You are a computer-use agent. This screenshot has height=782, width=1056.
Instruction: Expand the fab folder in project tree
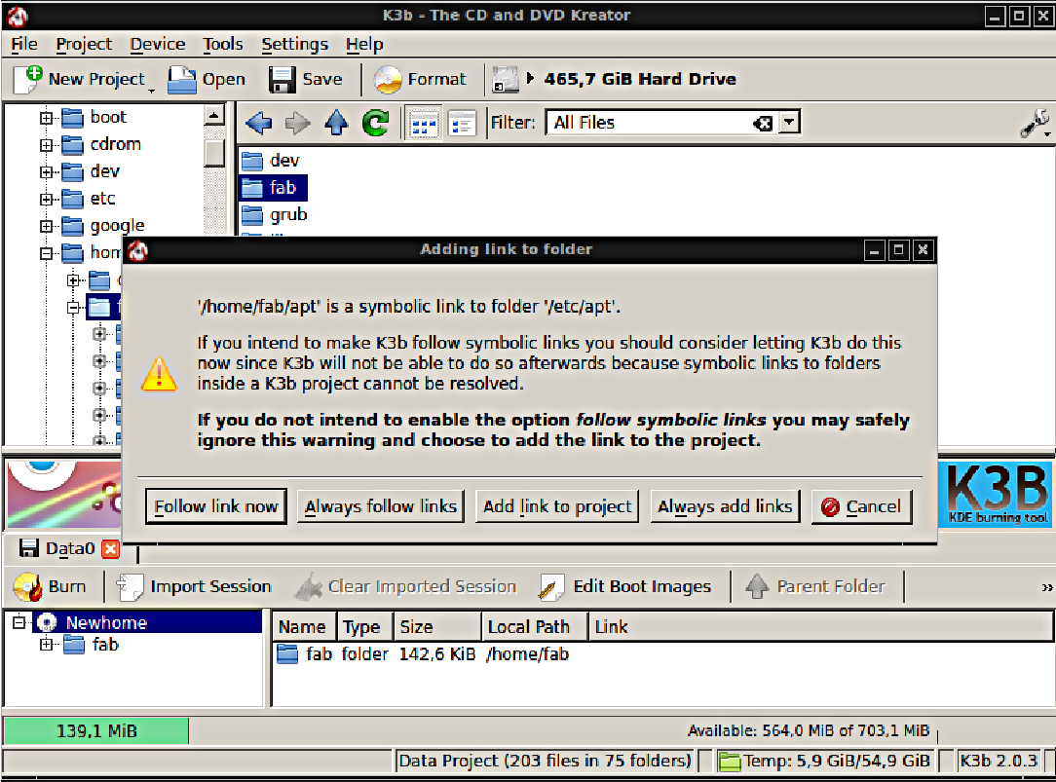pyautogui.click(x=46, y=645)
